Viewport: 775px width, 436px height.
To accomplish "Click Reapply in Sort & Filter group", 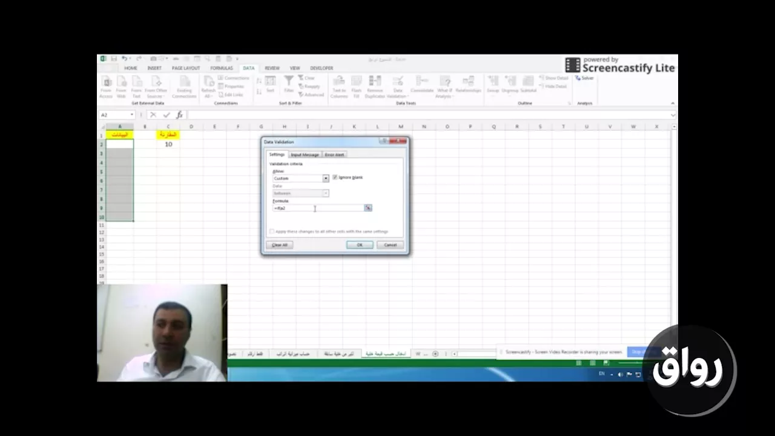I will point(309,87).
